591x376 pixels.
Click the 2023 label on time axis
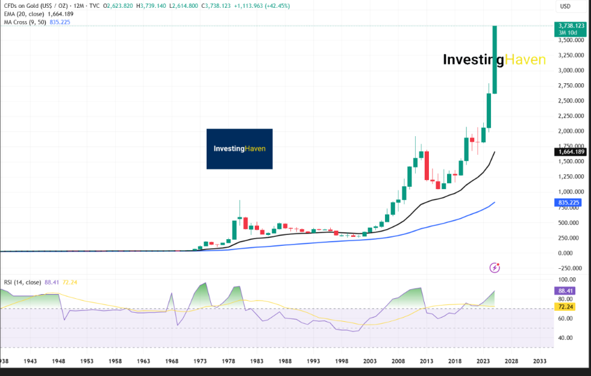483,361
